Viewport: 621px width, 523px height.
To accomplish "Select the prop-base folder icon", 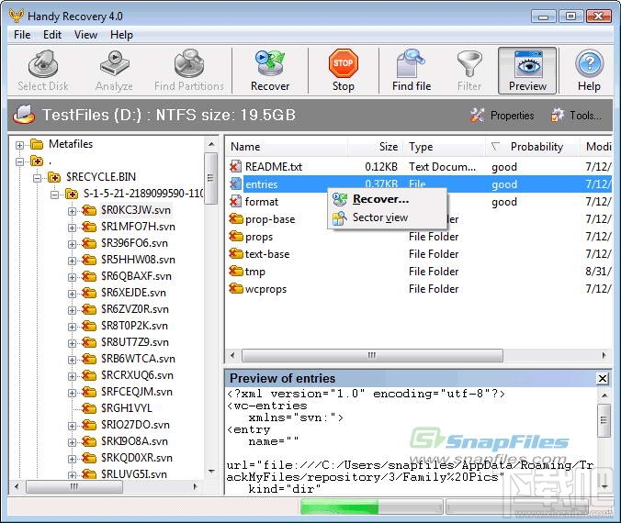I will tap(236, 218).
